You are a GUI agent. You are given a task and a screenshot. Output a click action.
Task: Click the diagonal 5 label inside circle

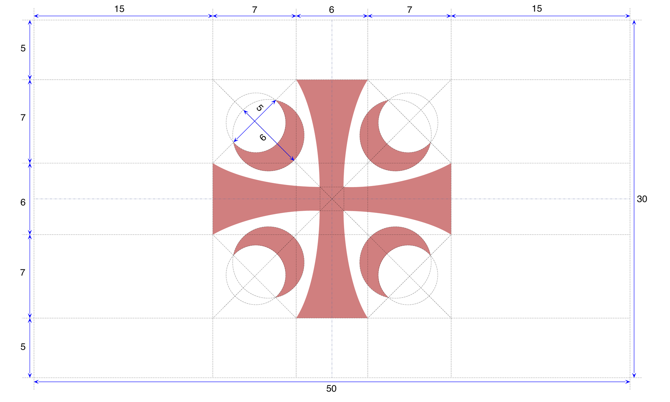[259, 108]
